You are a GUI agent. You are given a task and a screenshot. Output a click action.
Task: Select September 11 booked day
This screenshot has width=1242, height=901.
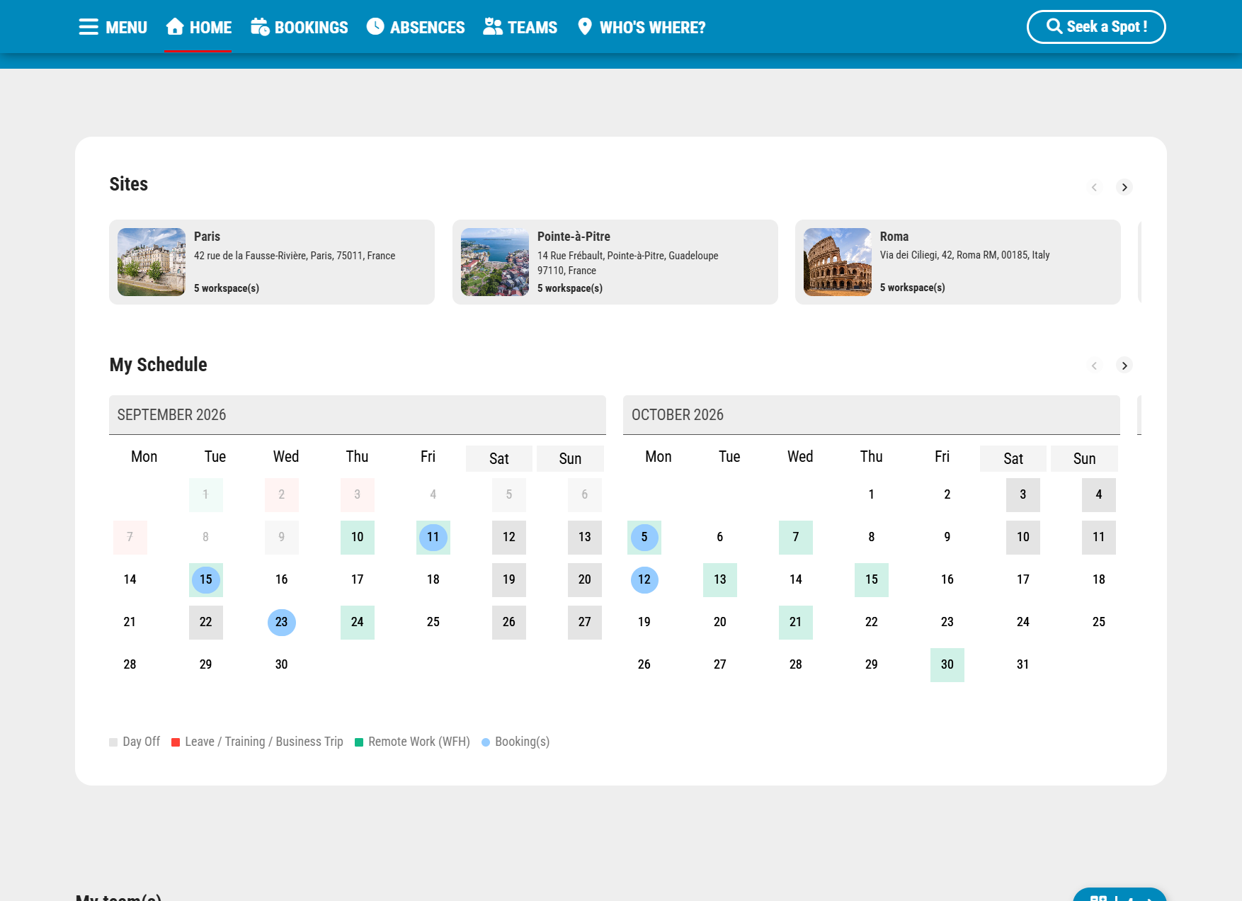(433, 538)
